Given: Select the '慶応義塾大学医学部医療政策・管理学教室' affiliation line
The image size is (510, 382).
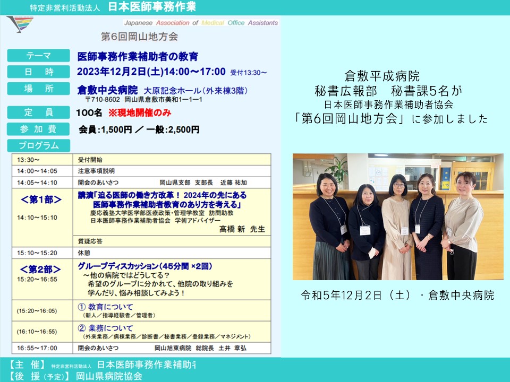Looking at the screenshot, I should pos(148,213).
